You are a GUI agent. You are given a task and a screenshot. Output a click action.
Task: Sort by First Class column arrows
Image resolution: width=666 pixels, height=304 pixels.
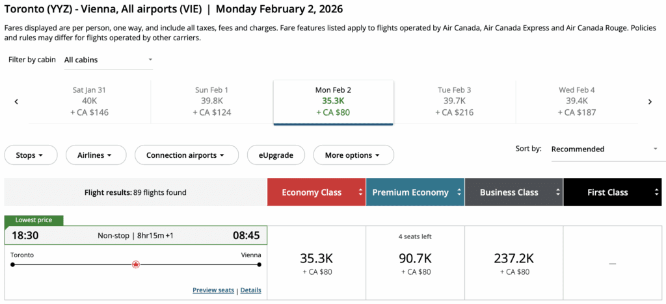(x=657, y=192)
